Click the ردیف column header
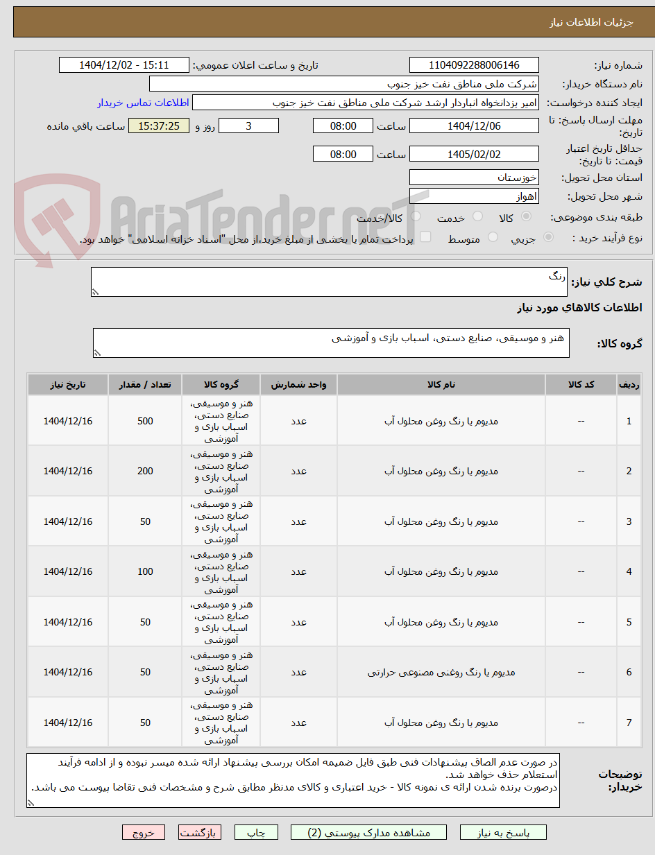Screen dimensions: 655x855 [629, 384]
